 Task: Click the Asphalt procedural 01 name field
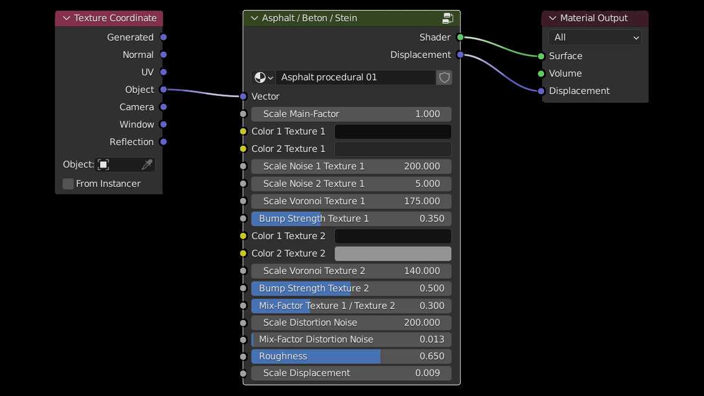coord(355,77)
